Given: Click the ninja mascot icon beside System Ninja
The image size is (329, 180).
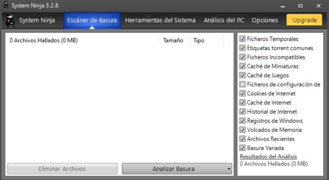Looking at the screenshot, I should click(x=10, y=20).
